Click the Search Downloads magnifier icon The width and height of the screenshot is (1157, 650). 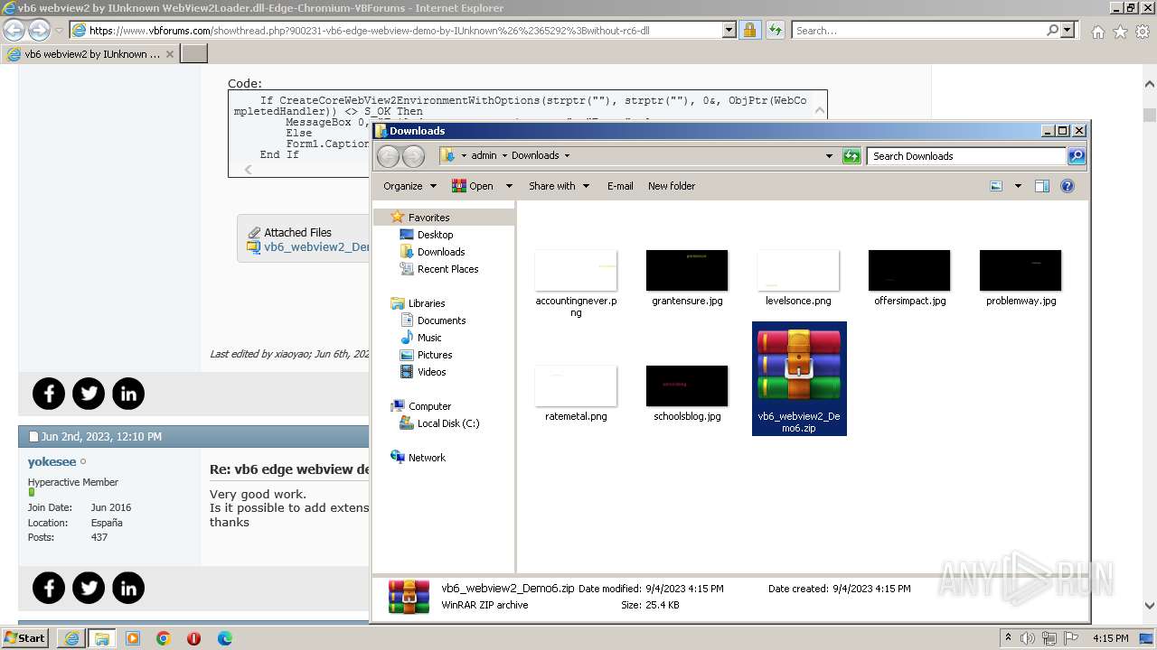click(1076, 156)
